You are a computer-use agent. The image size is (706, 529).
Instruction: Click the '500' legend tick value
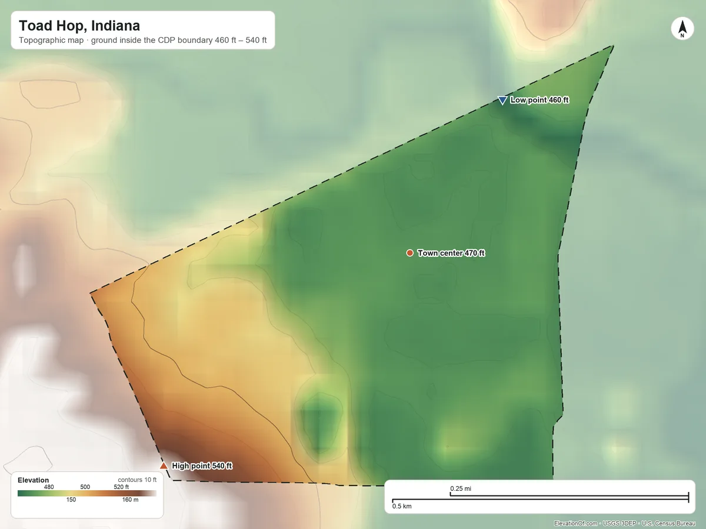click(85, 487)
